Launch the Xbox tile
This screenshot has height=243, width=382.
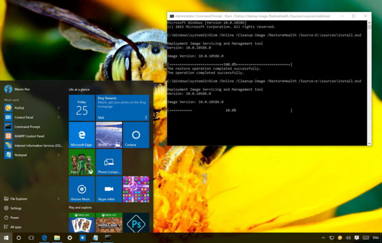point(82,162)
